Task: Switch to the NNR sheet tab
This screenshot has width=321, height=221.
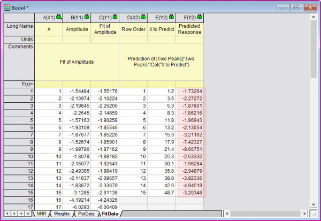Action: tap(41, 214)
